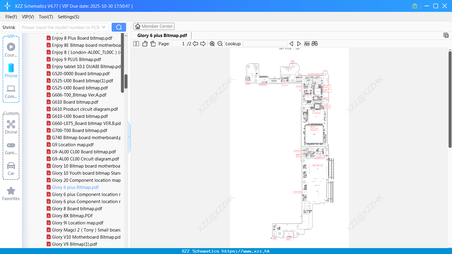Screen dimensions: 452x254
Task: Click the yellow toolbox icon in title bar
Action: 415,6
